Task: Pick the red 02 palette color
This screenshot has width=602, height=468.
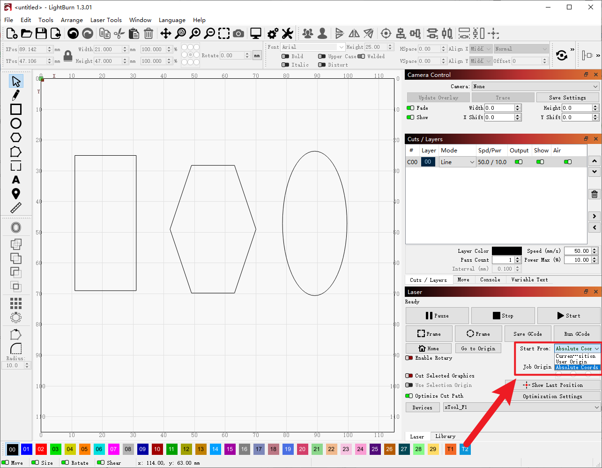Action: (41, 449)
